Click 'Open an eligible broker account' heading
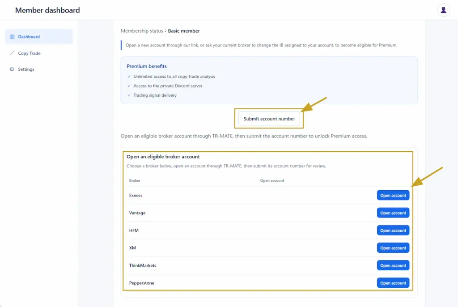The width and height of the screenshot is (458, 307). (x=163, y=157)
